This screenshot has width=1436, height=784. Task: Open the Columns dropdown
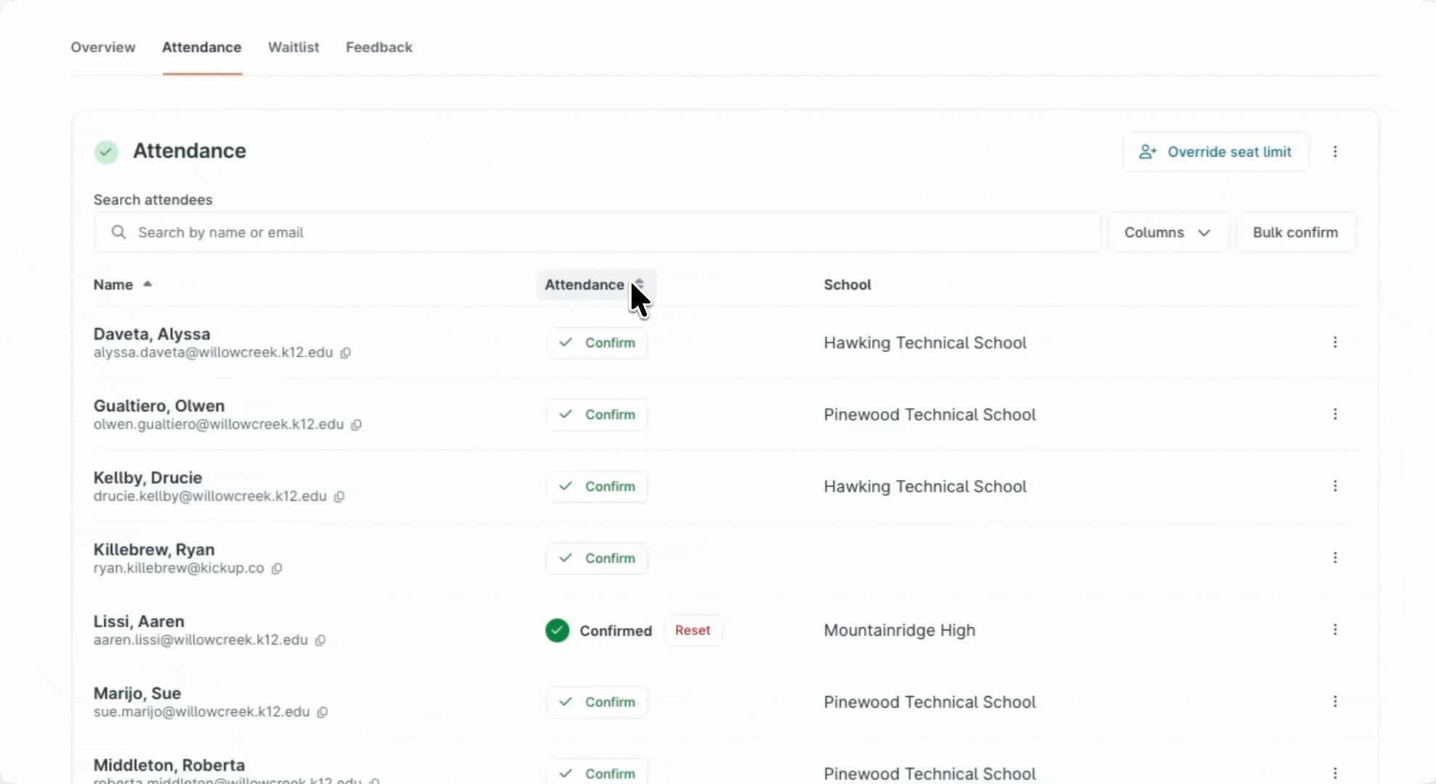pyautogui.click(x=1167, y=232)
